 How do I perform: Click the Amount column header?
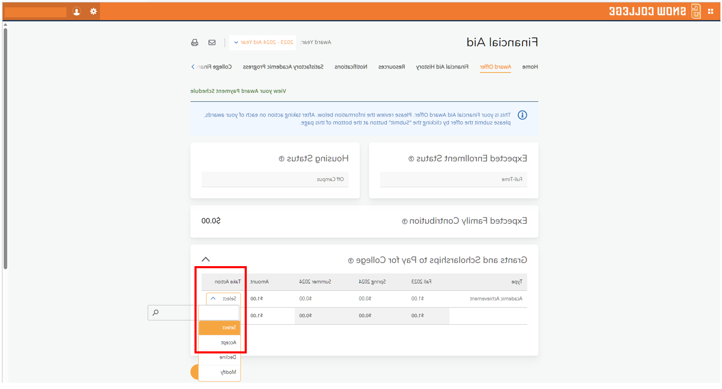(259, 282)
